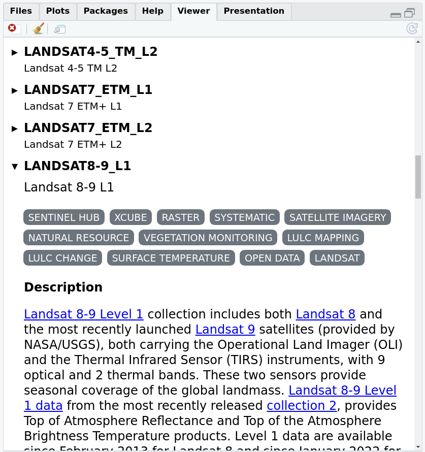Viewport: 425px width, 452px height.
Task: Open the Landsat 8-9 Level 1 link
Action: coord(83,314)
